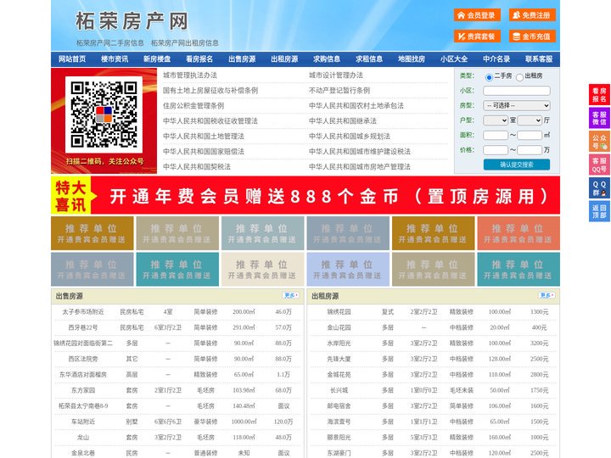Screen dimensions: 611x458
Task: Open 国有土地上房屋征收与补偿条例 link
Action: [x=210, y=91]
